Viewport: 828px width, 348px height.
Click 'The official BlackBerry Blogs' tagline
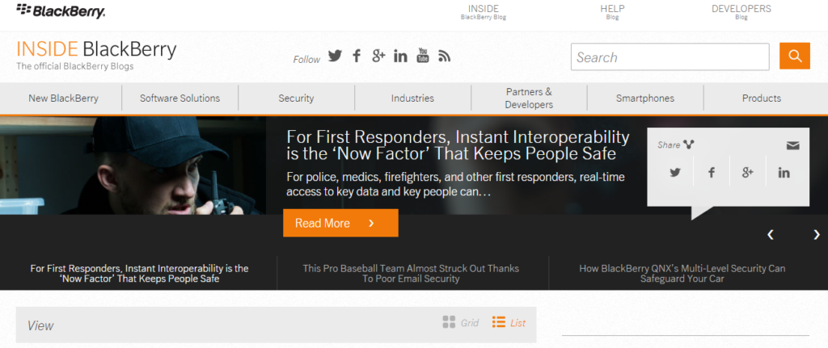click(75, 66)
